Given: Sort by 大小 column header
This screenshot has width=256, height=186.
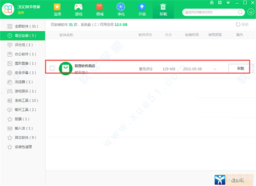Looking at the screenshot, I should 169,35.
